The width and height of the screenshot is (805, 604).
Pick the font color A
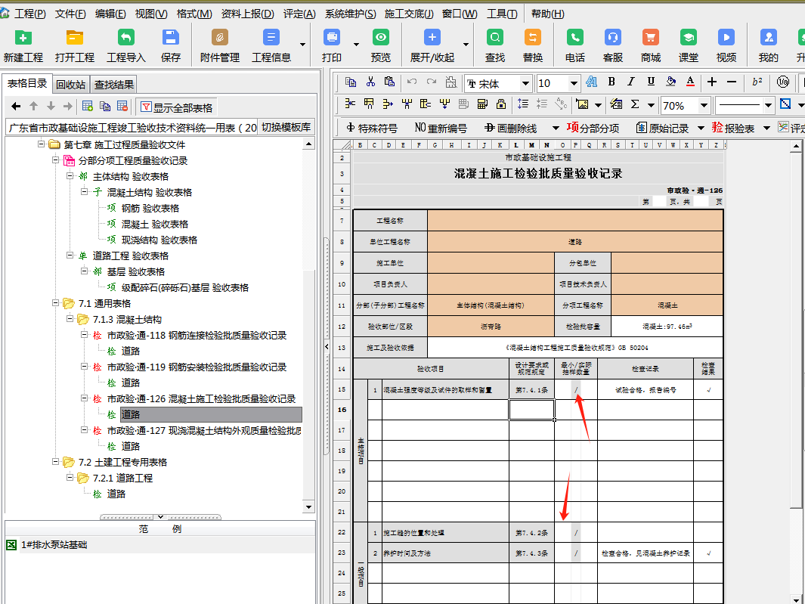point(690,82)
